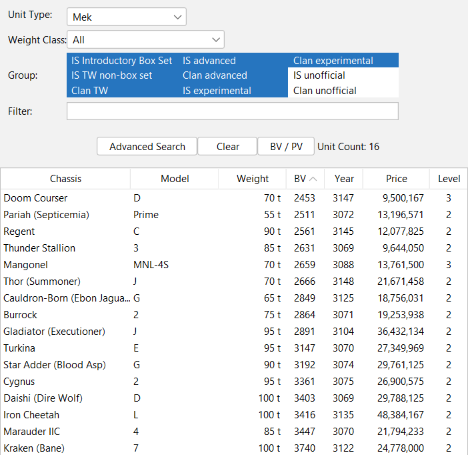This screenshot has height=455, width=468.
Task: Click the price 18,756,031
Action: tap(401, 298)
